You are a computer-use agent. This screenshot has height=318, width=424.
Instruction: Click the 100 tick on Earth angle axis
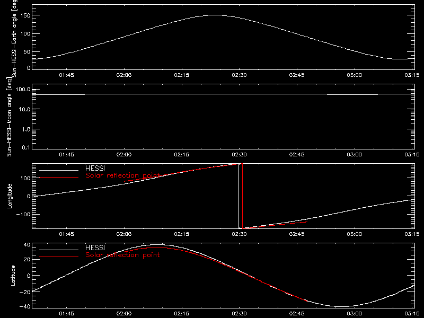25,33
